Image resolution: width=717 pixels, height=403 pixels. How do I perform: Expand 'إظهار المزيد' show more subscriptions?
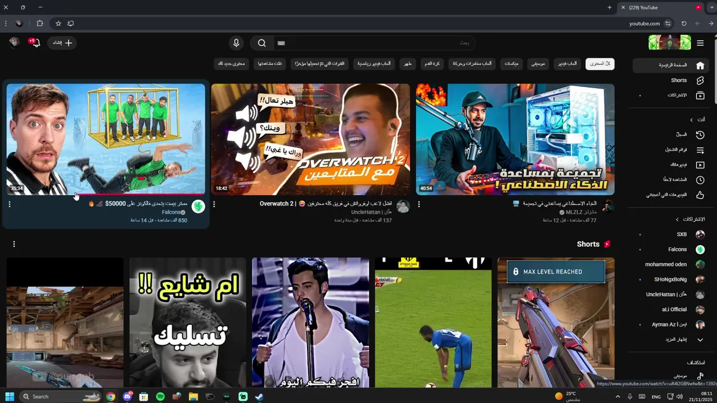(670, 340)
